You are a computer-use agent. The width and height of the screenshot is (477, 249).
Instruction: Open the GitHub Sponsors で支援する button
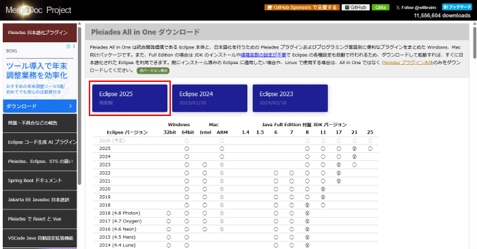click(x=303, y=8)
